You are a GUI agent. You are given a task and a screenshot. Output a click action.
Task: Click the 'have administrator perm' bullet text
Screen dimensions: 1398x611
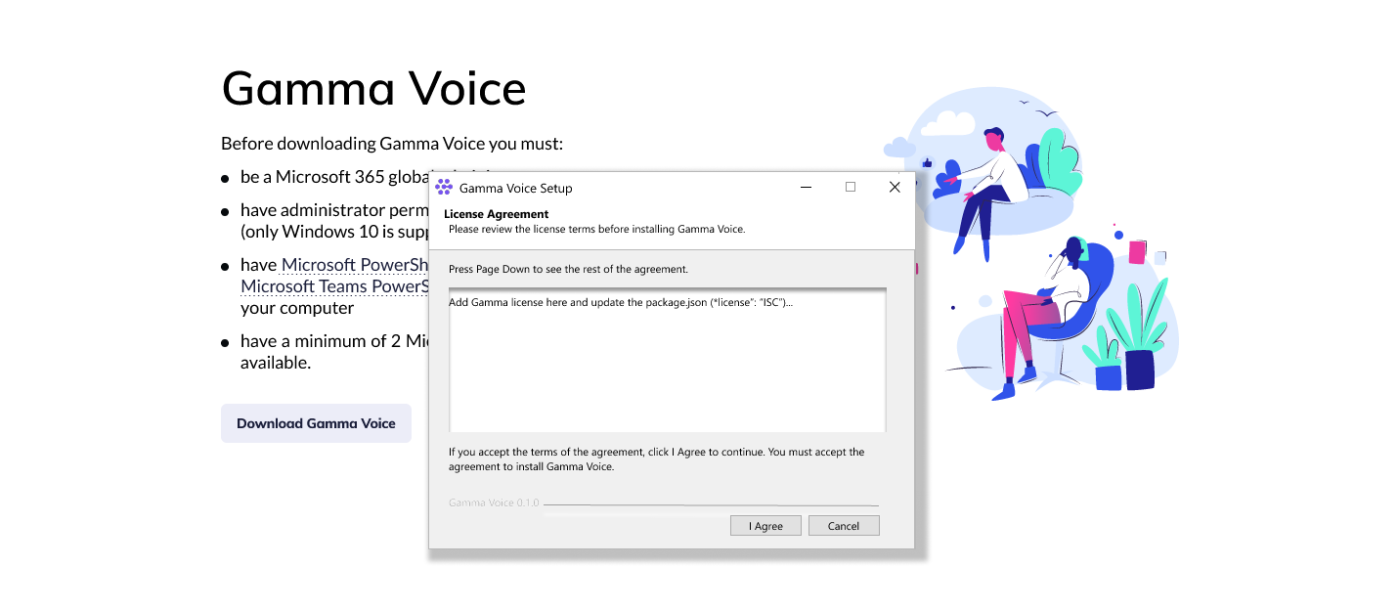point(334,221)
